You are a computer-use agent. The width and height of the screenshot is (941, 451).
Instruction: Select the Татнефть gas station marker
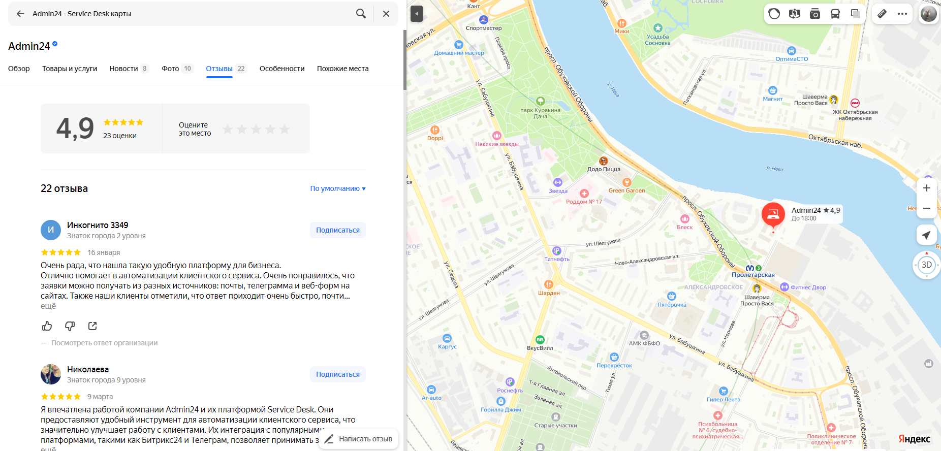point(557,251)
